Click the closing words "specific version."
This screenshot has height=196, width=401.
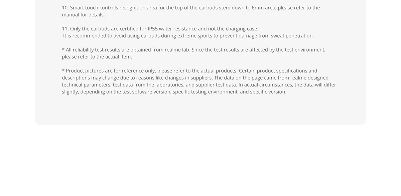point(268,92)
